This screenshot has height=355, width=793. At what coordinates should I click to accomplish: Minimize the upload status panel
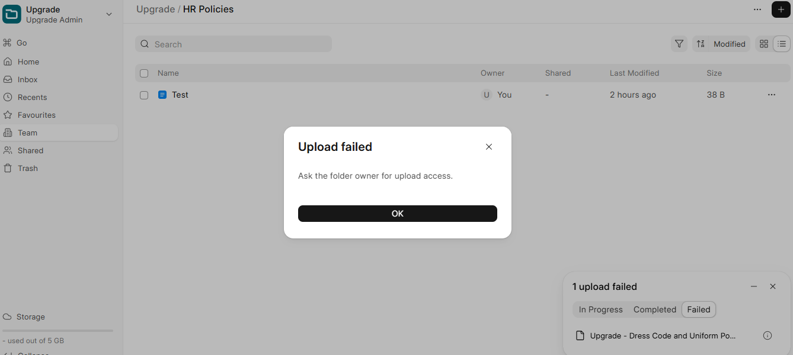coord(754,286)
